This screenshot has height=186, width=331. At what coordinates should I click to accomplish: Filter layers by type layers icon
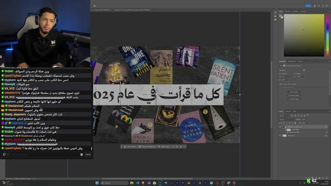[x=298, y=115]
